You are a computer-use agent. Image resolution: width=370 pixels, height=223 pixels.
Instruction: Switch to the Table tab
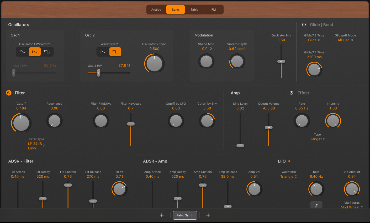[x=194, y=9]
